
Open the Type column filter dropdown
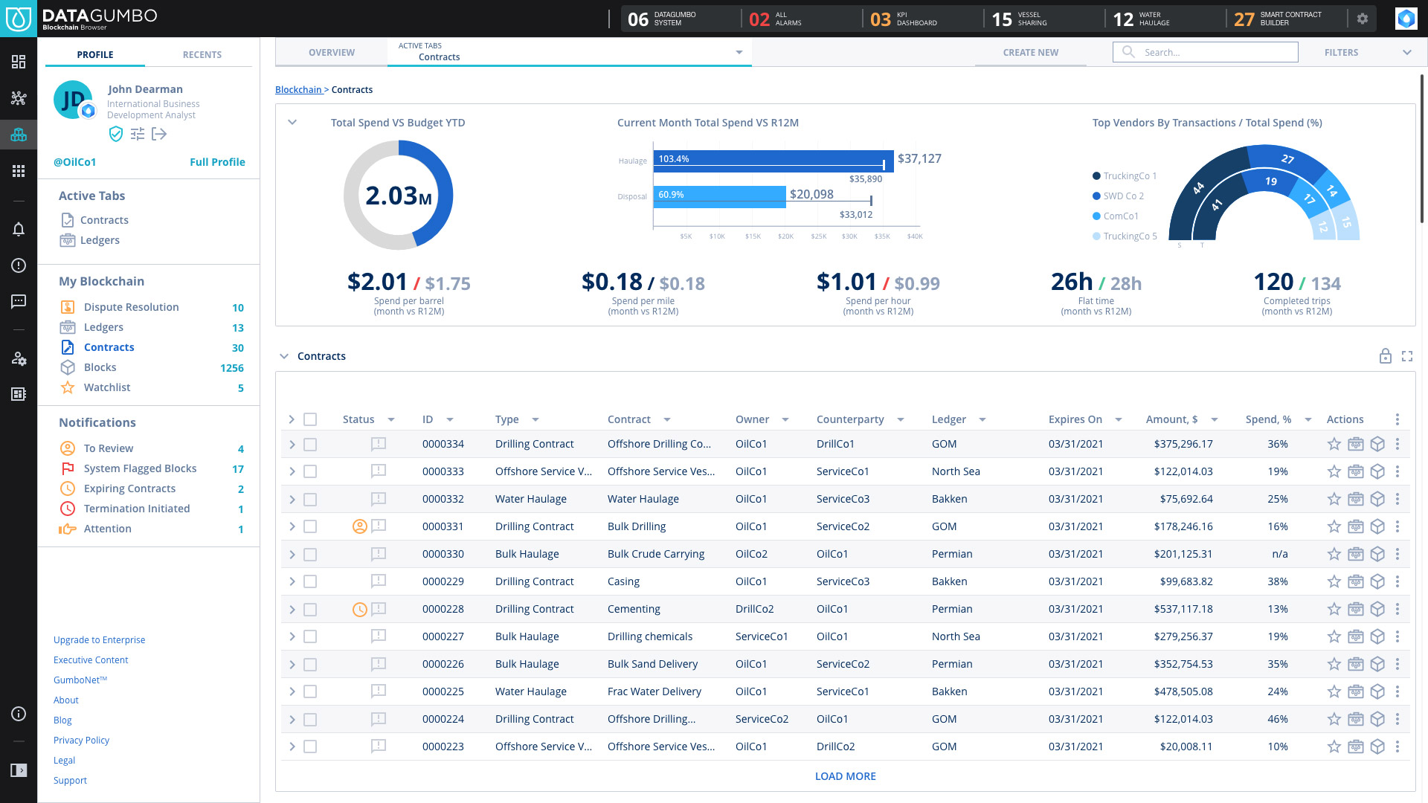coord(535,420)
